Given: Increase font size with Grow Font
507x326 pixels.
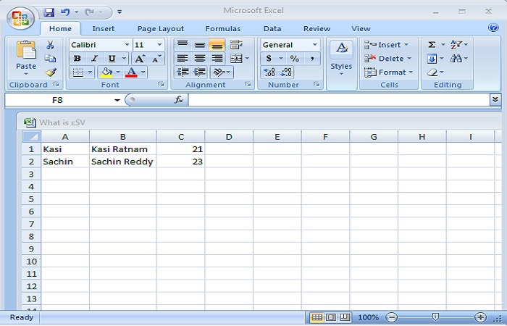Looking at the screenshot, I should pyautogui.click(x=140, y=59).
